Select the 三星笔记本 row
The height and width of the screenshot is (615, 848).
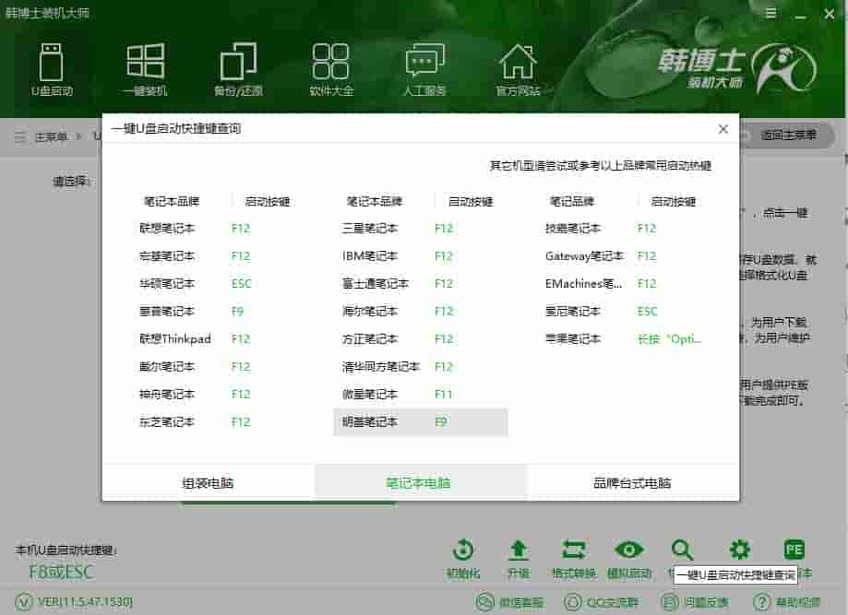[421, 228]
